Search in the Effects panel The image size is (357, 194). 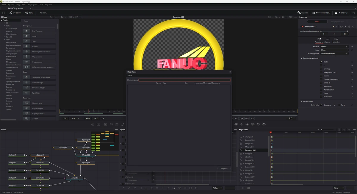click(x=51, y=17)
